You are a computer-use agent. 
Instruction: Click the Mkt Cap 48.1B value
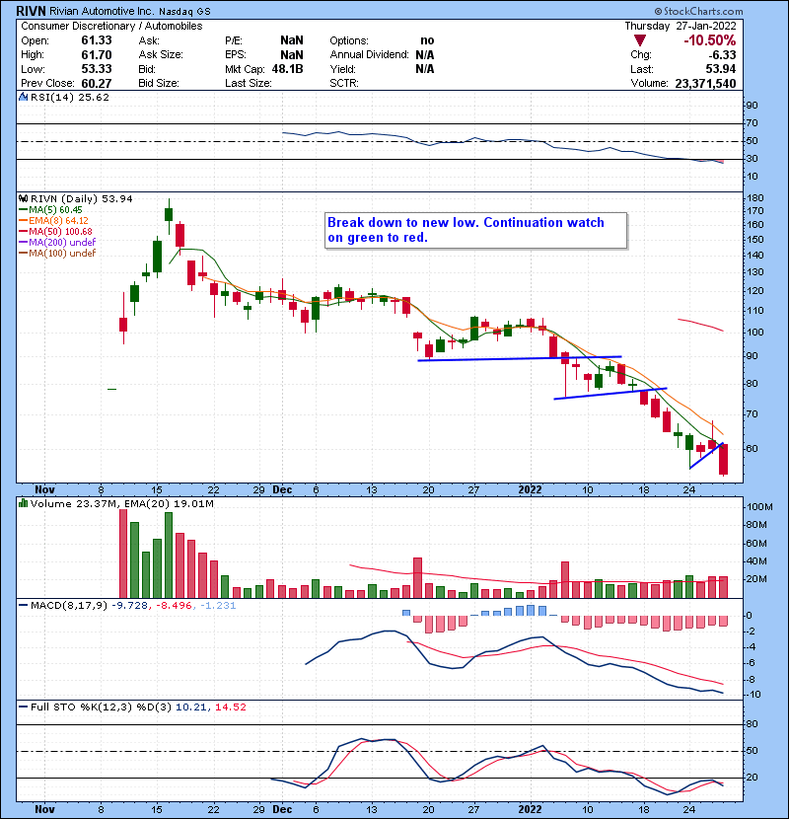tap(287, 69)
